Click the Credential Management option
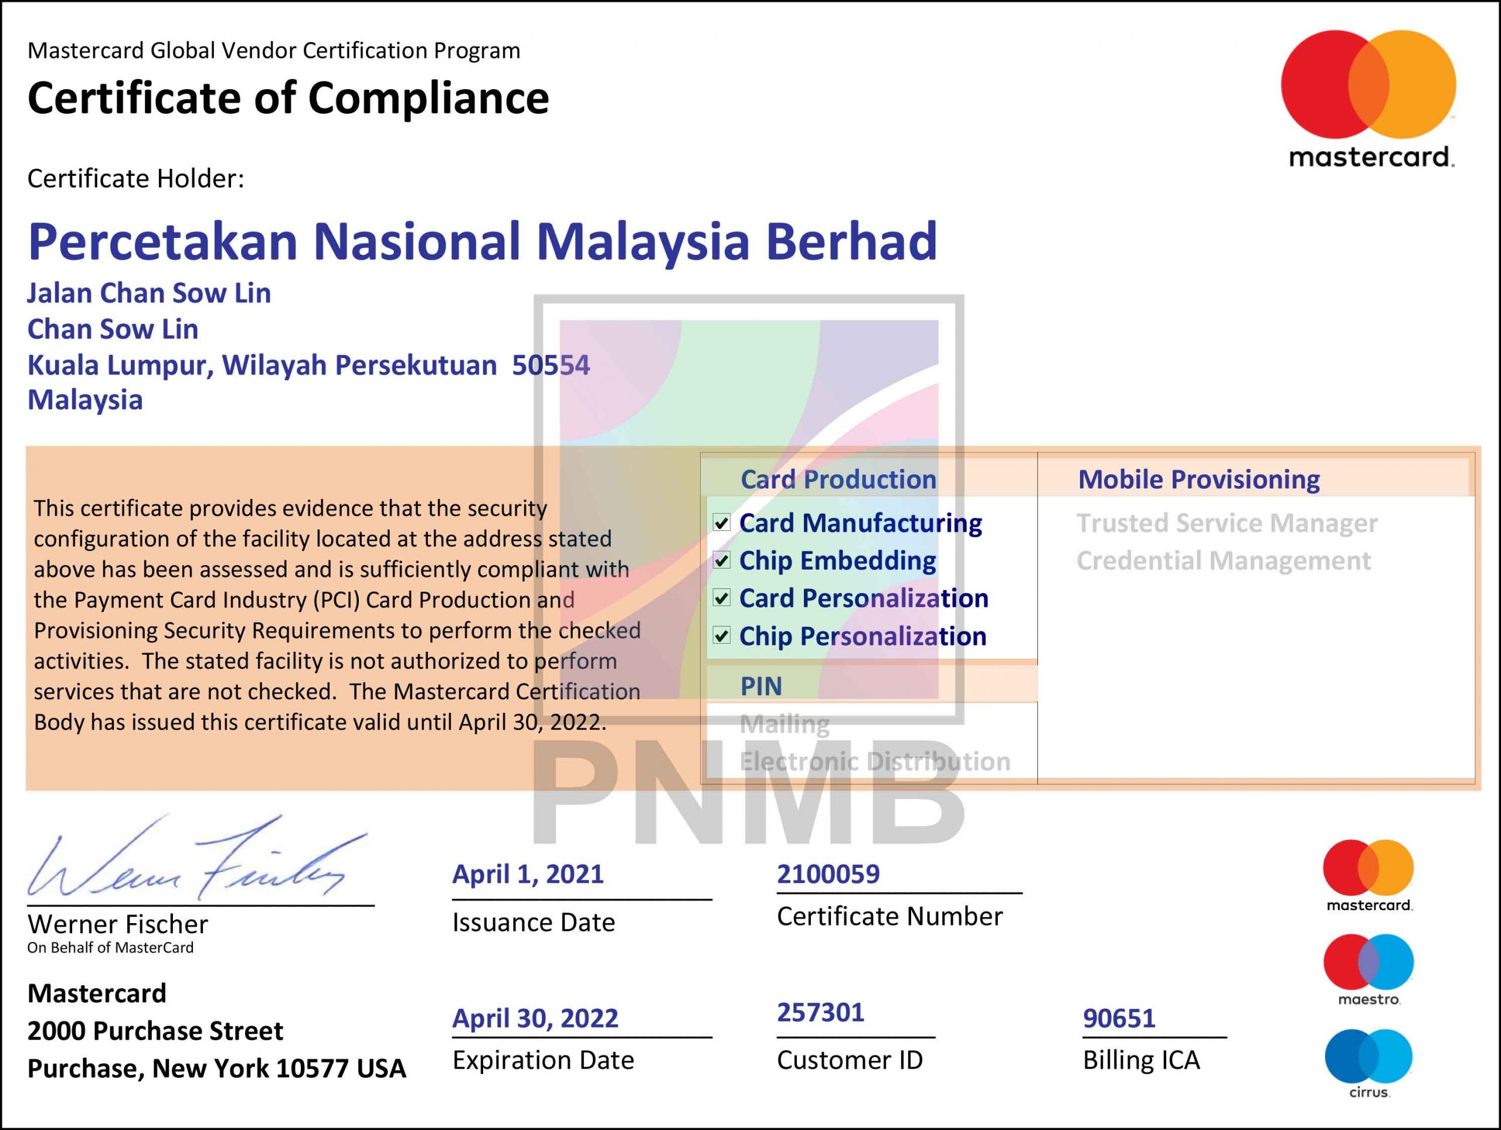Screen dimensions: 1501x1130 click(1224, 560)
